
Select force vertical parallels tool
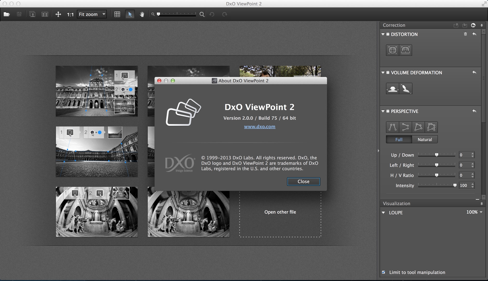(x=392, y=127)
